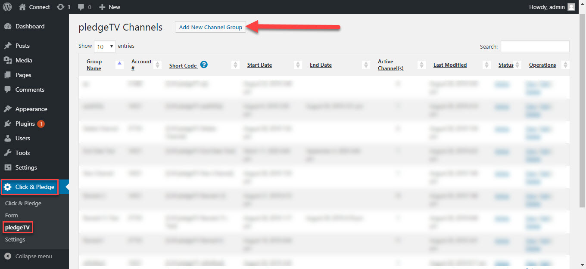The image size is (586, 269).
Task: Open Click & Pledge Settings submenu item
Action: pos(15,239)
